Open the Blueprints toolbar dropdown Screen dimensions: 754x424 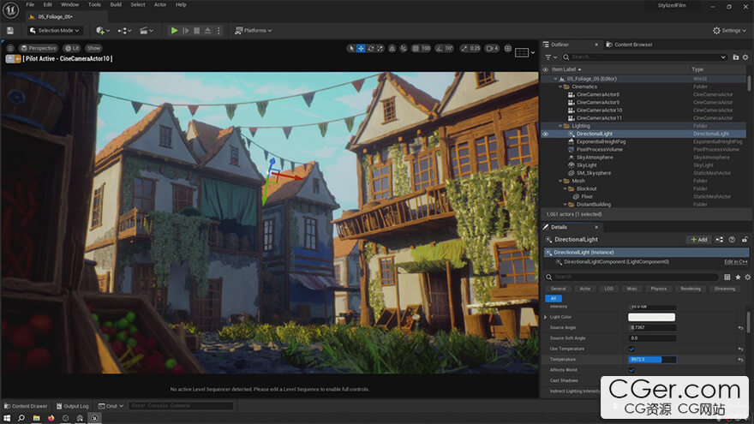point(124,30)
